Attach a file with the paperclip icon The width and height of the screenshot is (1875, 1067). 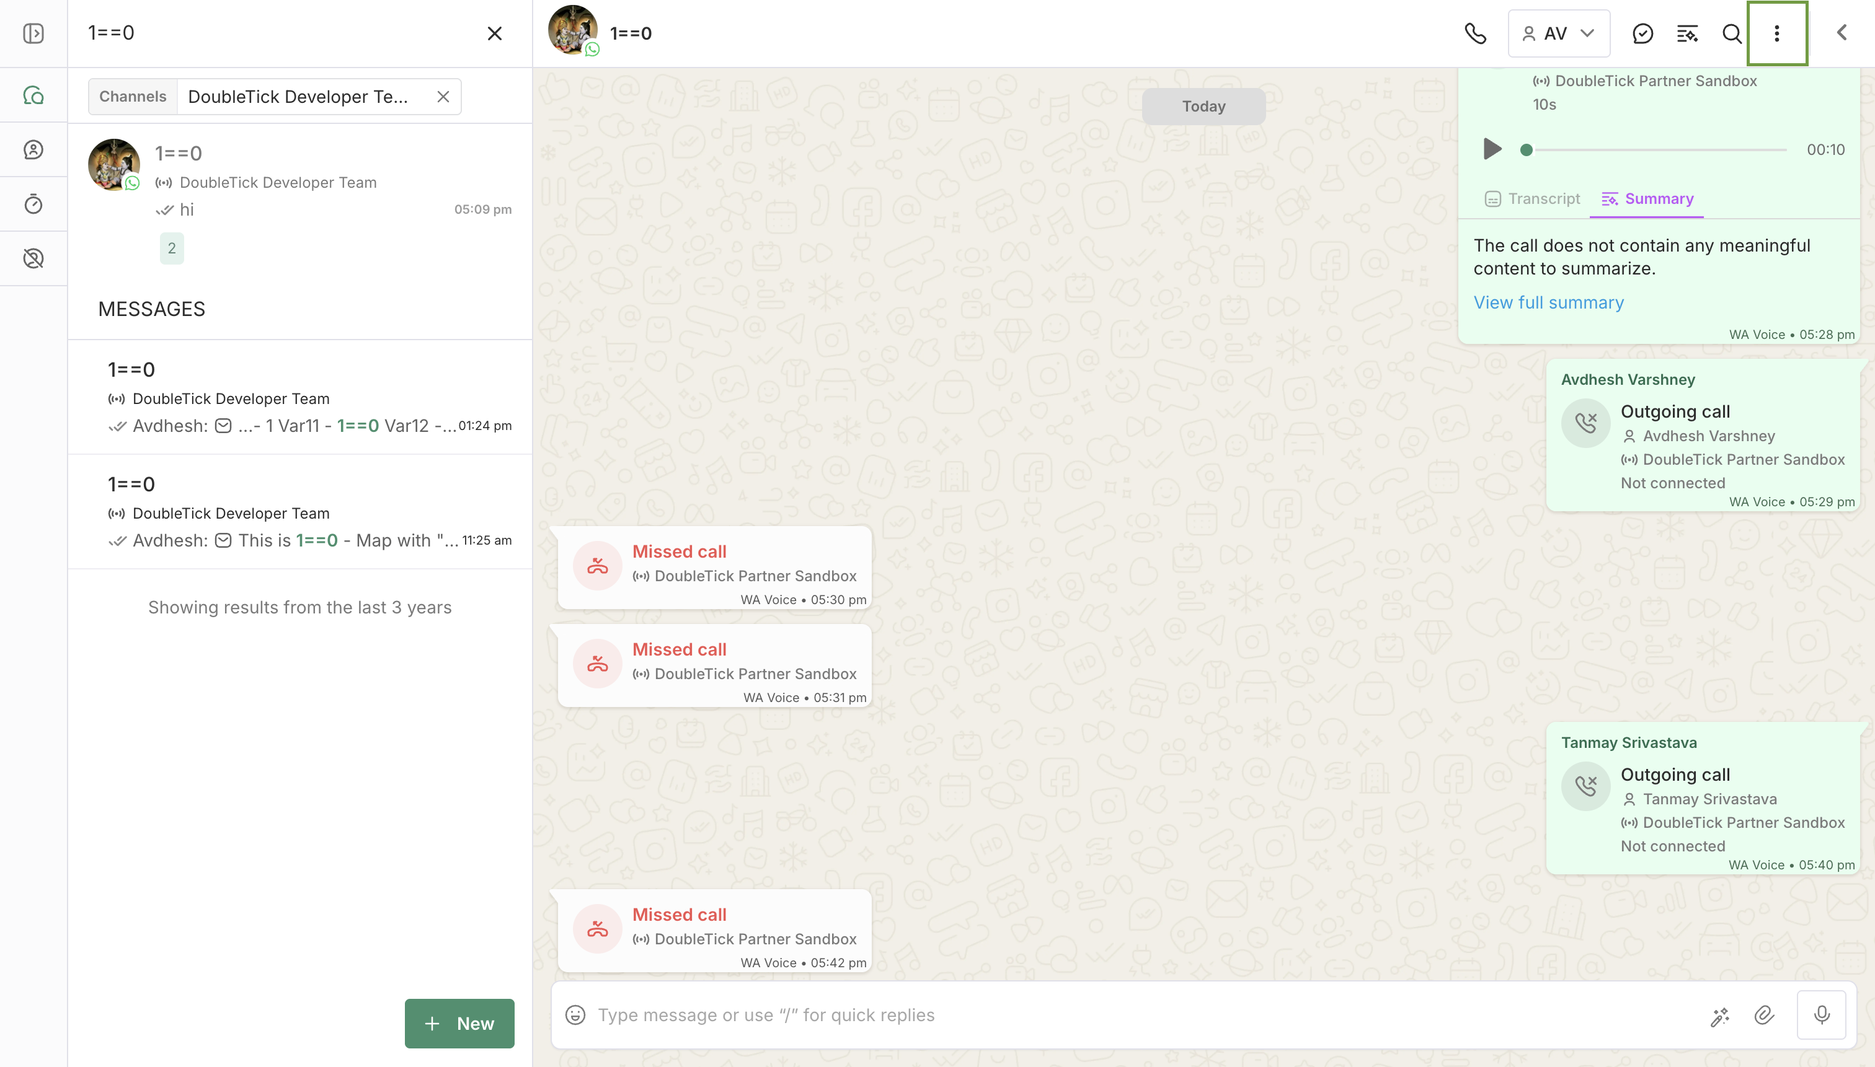(1764, 1014)
